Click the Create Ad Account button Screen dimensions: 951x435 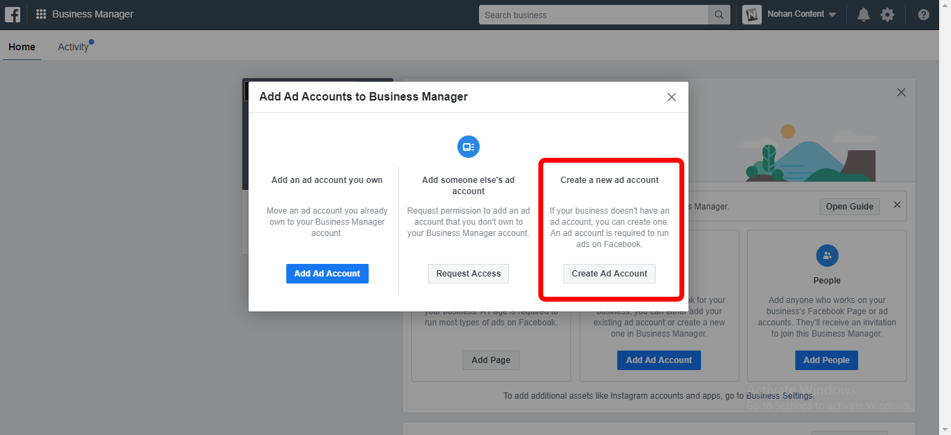click(x=610, y=274)
